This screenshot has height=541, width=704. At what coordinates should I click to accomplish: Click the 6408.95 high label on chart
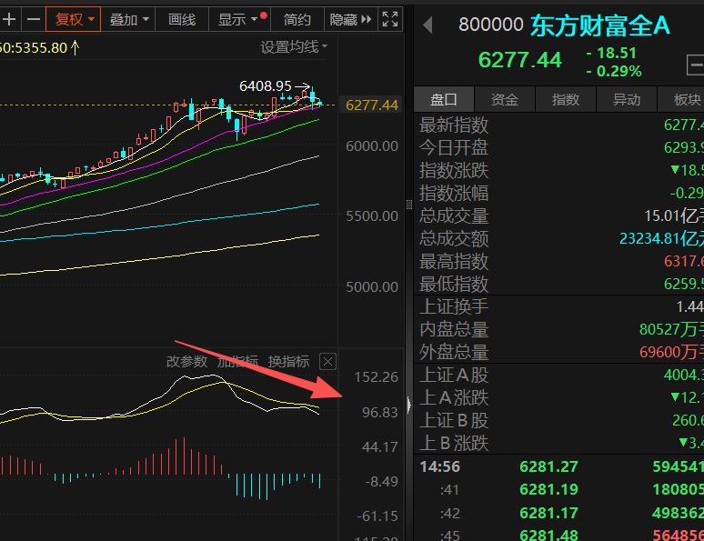pyautogui.click(x=266, y=85)
